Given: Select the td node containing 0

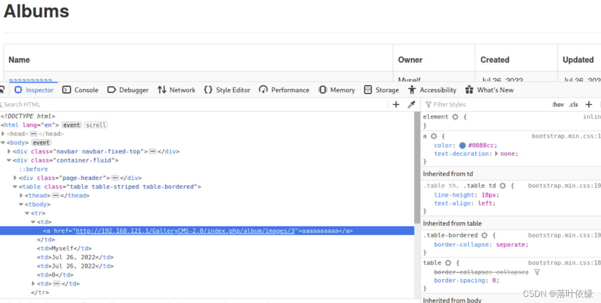Looking at the screenshot, I should [x=55, y=275].
